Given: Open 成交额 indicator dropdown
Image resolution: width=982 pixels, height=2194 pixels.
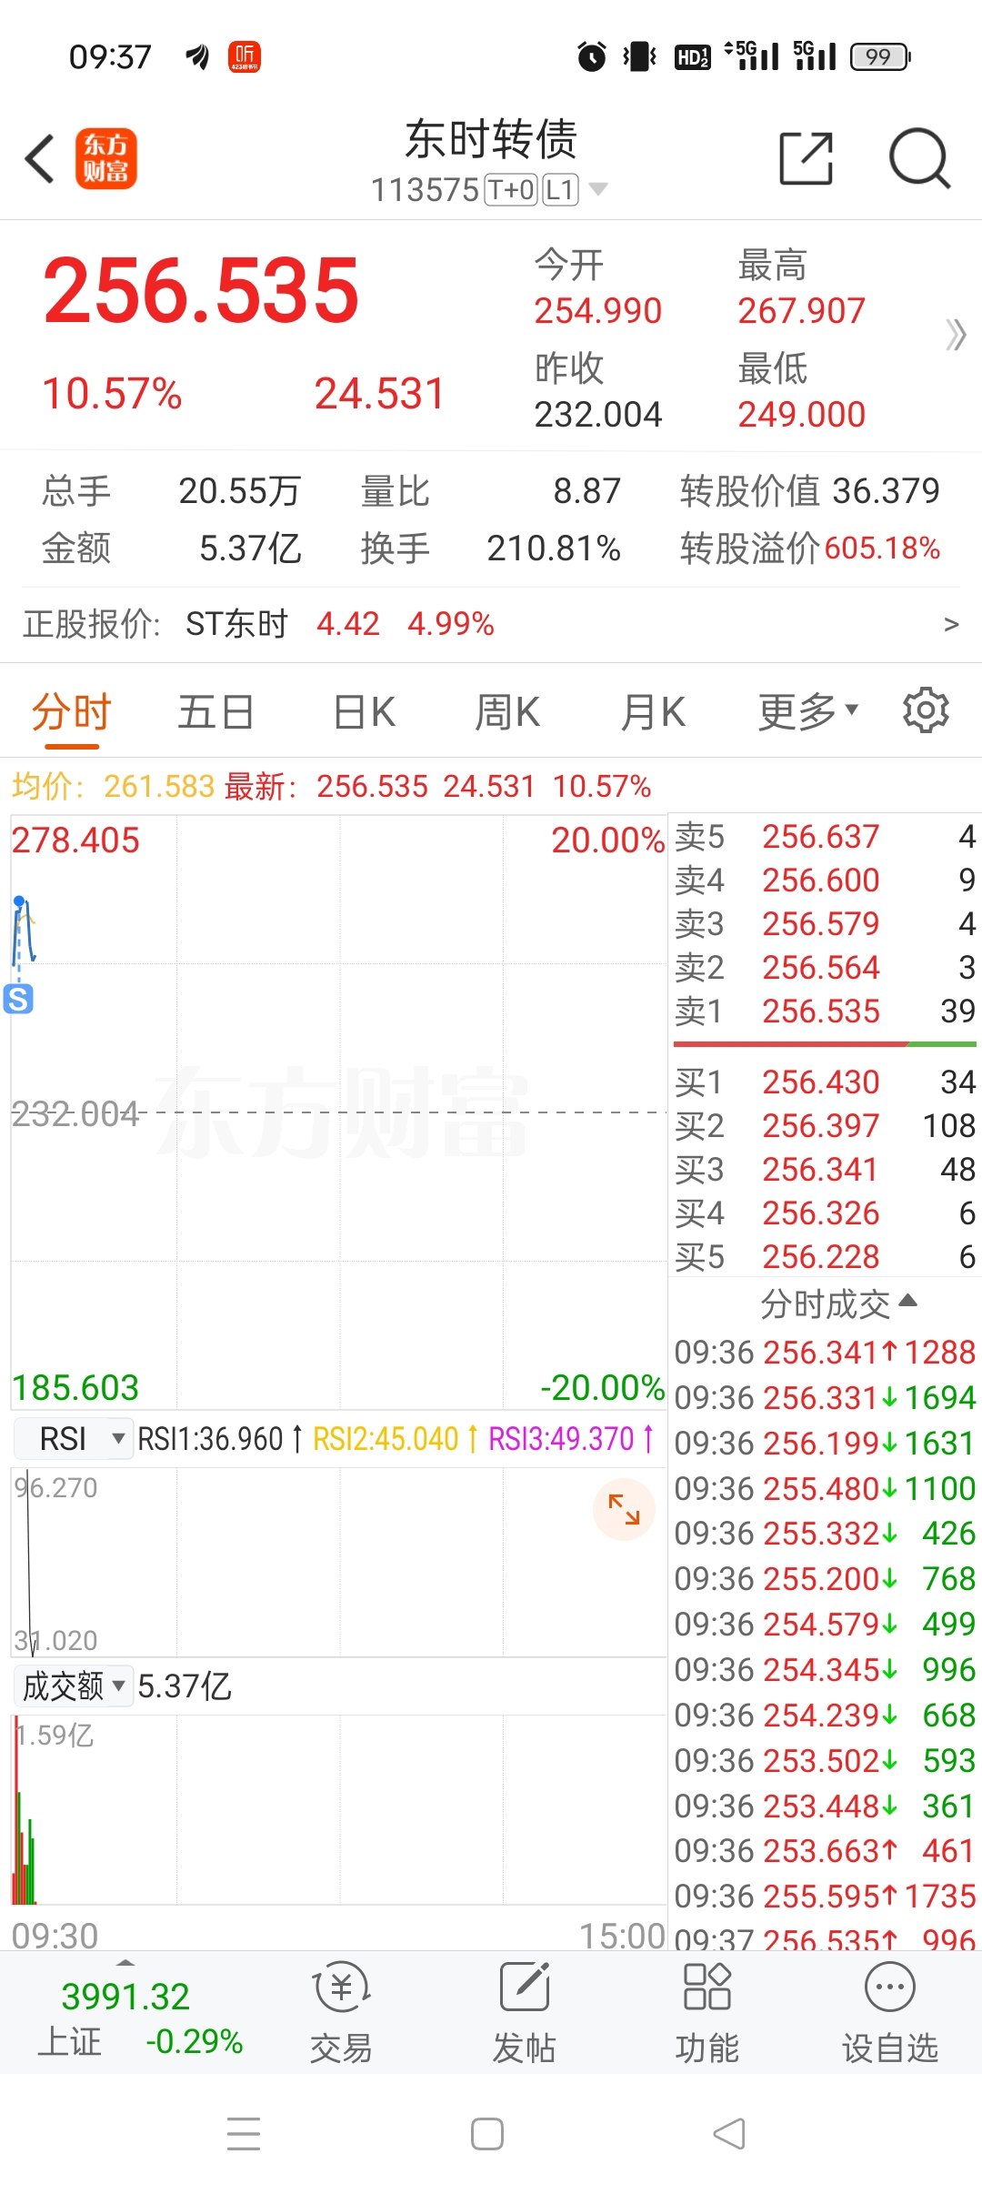Looking at the screenshot, I should 74,1686.
